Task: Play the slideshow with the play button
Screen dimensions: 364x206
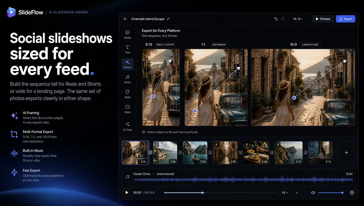Action: [x=127, y=193]
